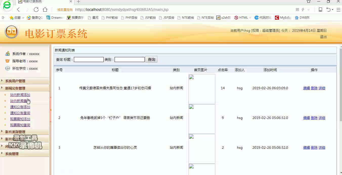
Task: Click the QR/apps grid icon in address bar
Action: click(297, 10)
